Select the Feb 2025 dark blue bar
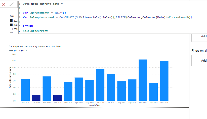The image size is (207, 119). (58, 98)
